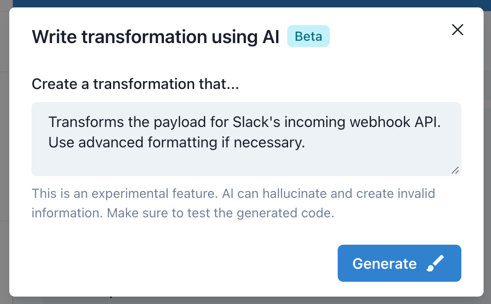Viewport: 491px width, 304px height.
Task: Select the Beta badge next to the title
Action: (308, 36)
